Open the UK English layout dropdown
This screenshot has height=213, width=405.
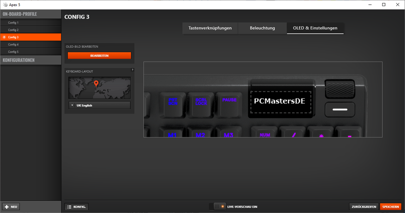click(x=99, y=105)
